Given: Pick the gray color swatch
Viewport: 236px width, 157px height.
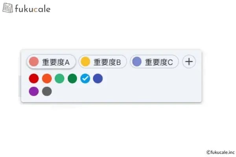Looking at the screenshot, I should point(47,91).
